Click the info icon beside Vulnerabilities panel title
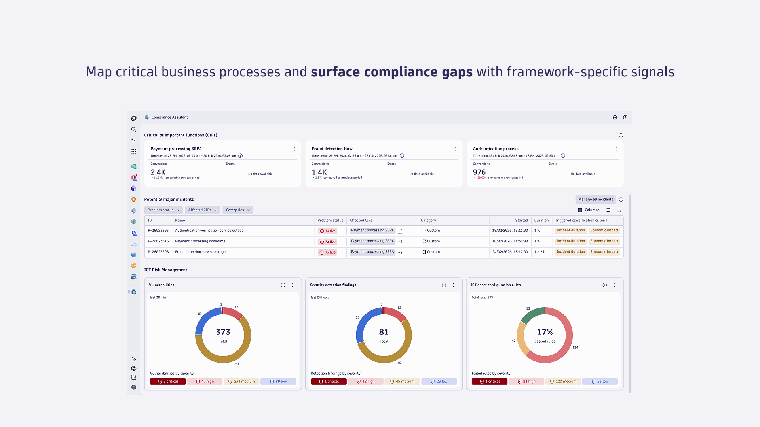The image size is (760, 427). coord(283,285)
